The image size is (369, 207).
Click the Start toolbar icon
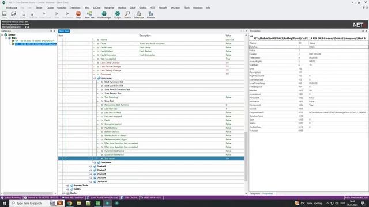pyautogui.click(x=57, y=14)
